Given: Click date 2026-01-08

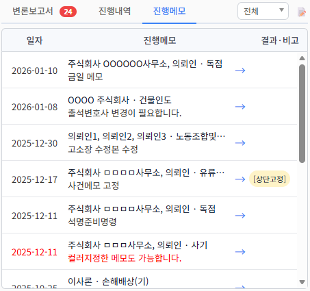Looking at the screenshot, I should coord(34,107).
